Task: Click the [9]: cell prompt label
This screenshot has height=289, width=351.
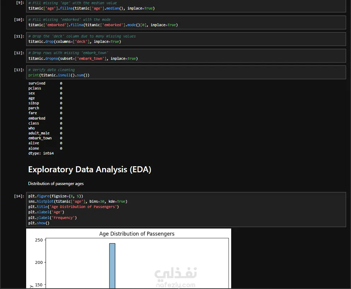Action: click(20, 3)
